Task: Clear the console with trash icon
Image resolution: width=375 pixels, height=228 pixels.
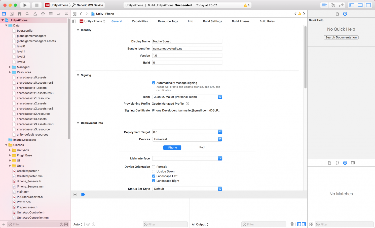Action: click(x=292, y=224)
